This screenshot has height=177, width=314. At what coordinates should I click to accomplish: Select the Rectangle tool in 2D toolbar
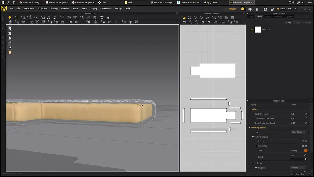(232, 17)
